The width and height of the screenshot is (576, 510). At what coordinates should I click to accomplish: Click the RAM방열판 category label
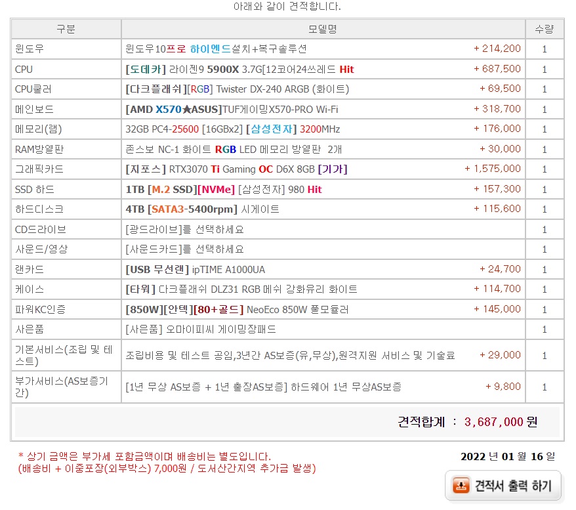(39, 150)
